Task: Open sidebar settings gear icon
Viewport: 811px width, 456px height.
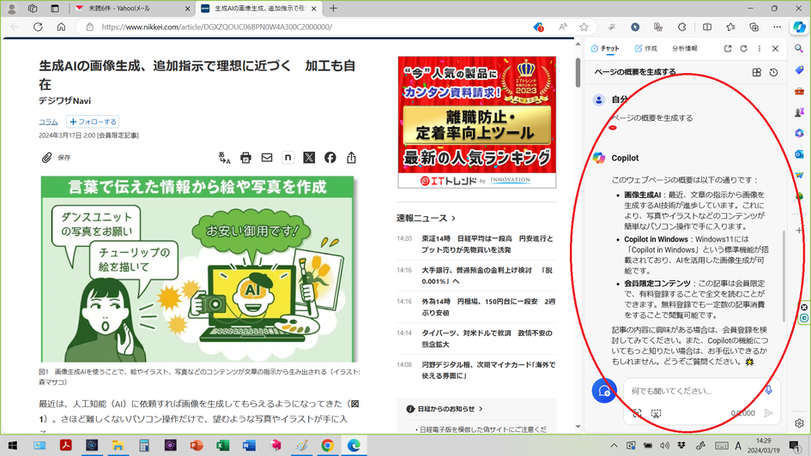Action: [x=799, y=423]
